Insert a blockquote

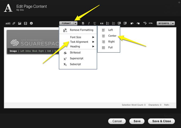coord(102,23)
